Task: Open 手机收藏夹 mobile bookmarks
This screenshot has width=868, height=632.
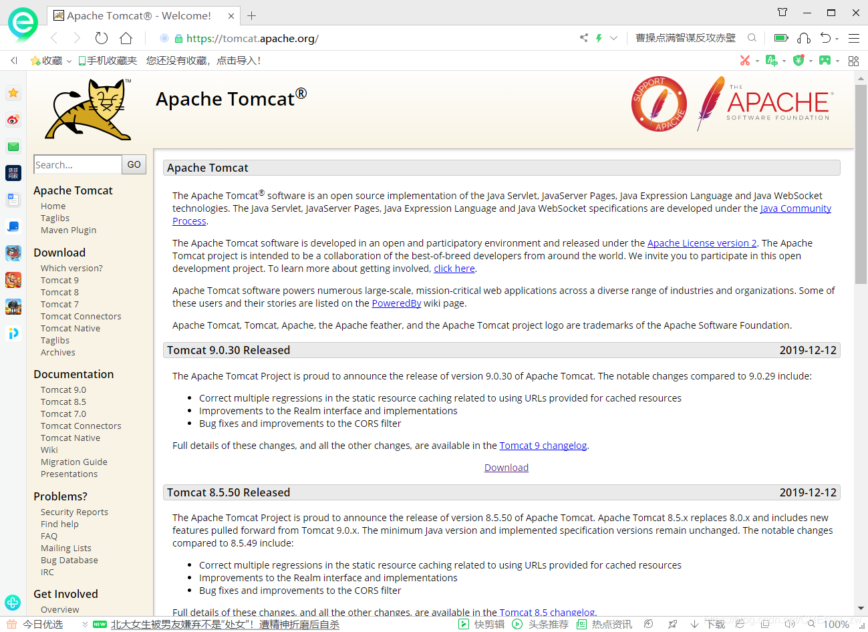Action: 107,61
